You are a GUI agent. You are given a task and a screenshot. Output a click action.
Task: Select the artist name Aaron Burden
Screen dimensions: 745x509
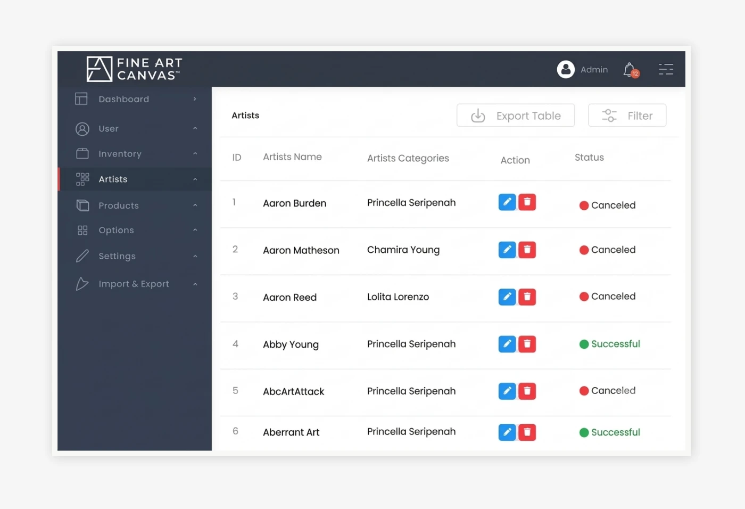pos(294,203)
